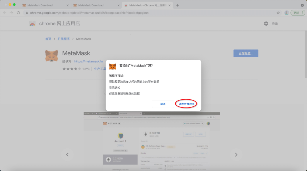The width and height of the screenshot is (307, 171).
Task: Show the next screenshot in the carousel
Action: 236,155
